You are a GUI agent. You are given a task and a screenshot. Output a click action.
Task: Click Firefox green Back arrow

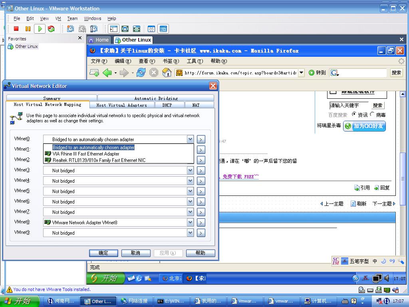click(107, 73)
